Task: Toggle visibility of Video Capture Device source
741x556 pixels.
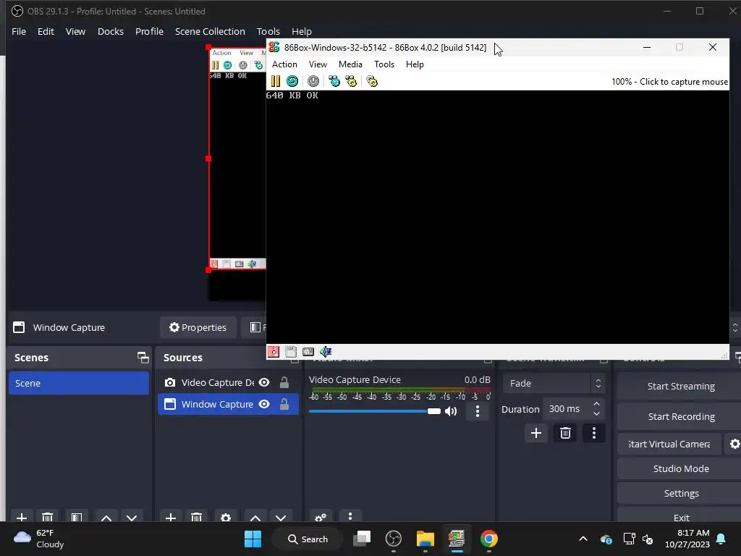Action: coord(265,382)
